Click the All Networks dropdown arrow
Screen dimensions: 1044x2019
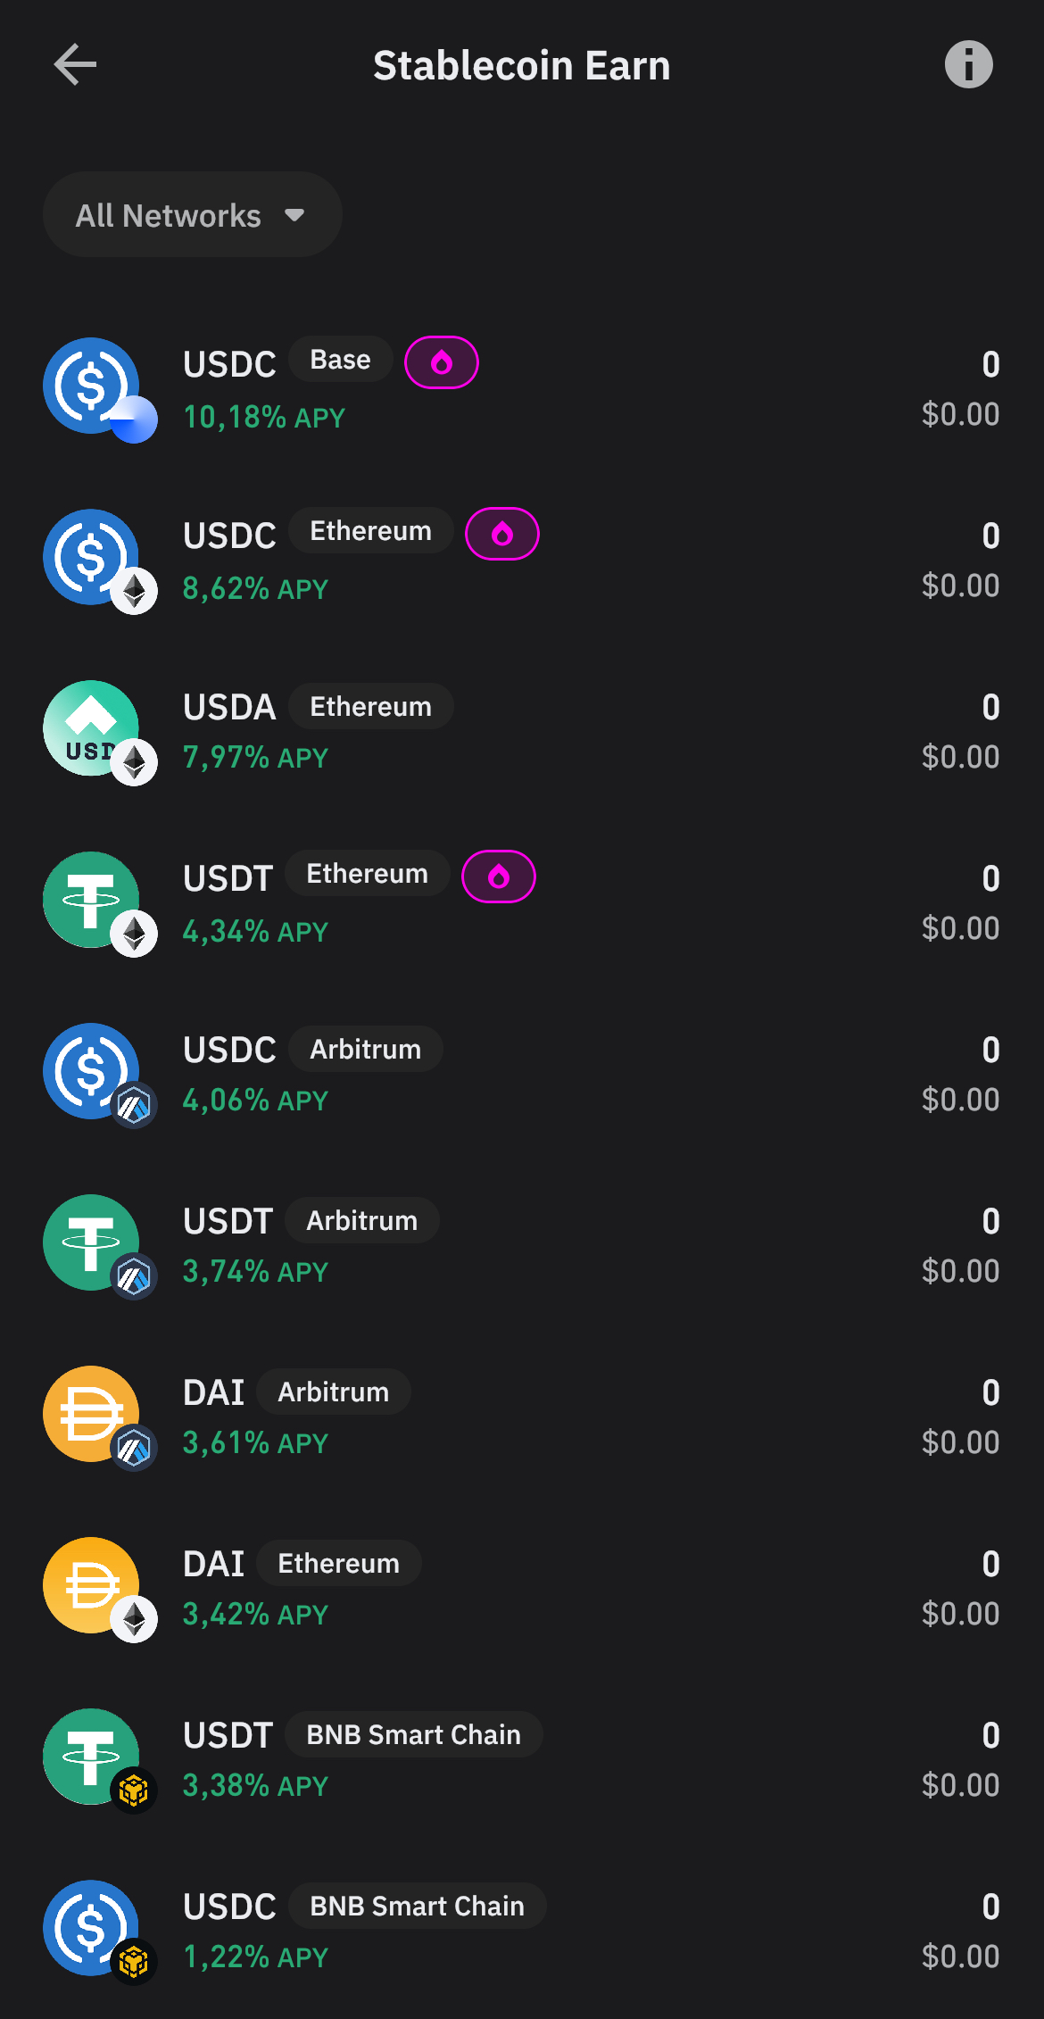tap(294, 215)
